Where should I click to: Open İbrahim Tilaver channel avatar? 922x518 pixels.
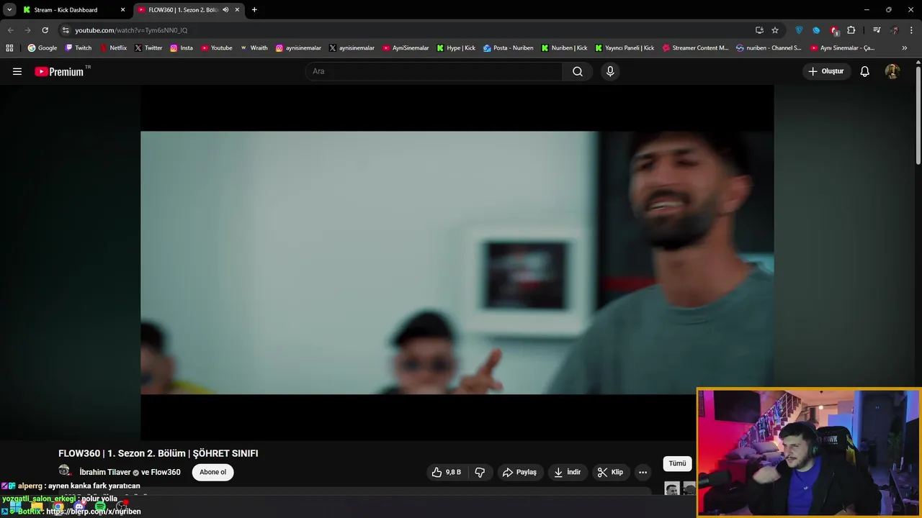(65, 471)
